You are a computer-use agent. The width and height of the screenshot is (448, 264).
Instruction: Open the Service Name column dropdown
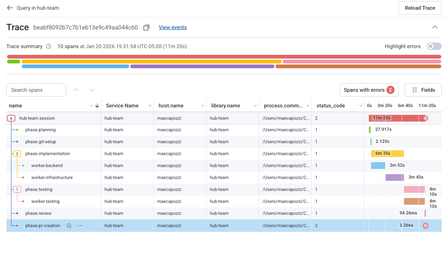point(150,106)
